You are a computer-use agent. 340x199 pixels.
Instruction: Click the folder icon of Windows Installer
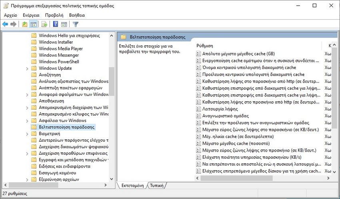click(34, 42)
